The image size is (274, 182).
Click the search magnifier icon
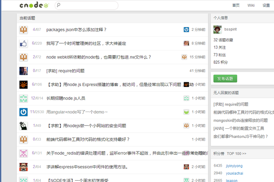tap(59, 5)
